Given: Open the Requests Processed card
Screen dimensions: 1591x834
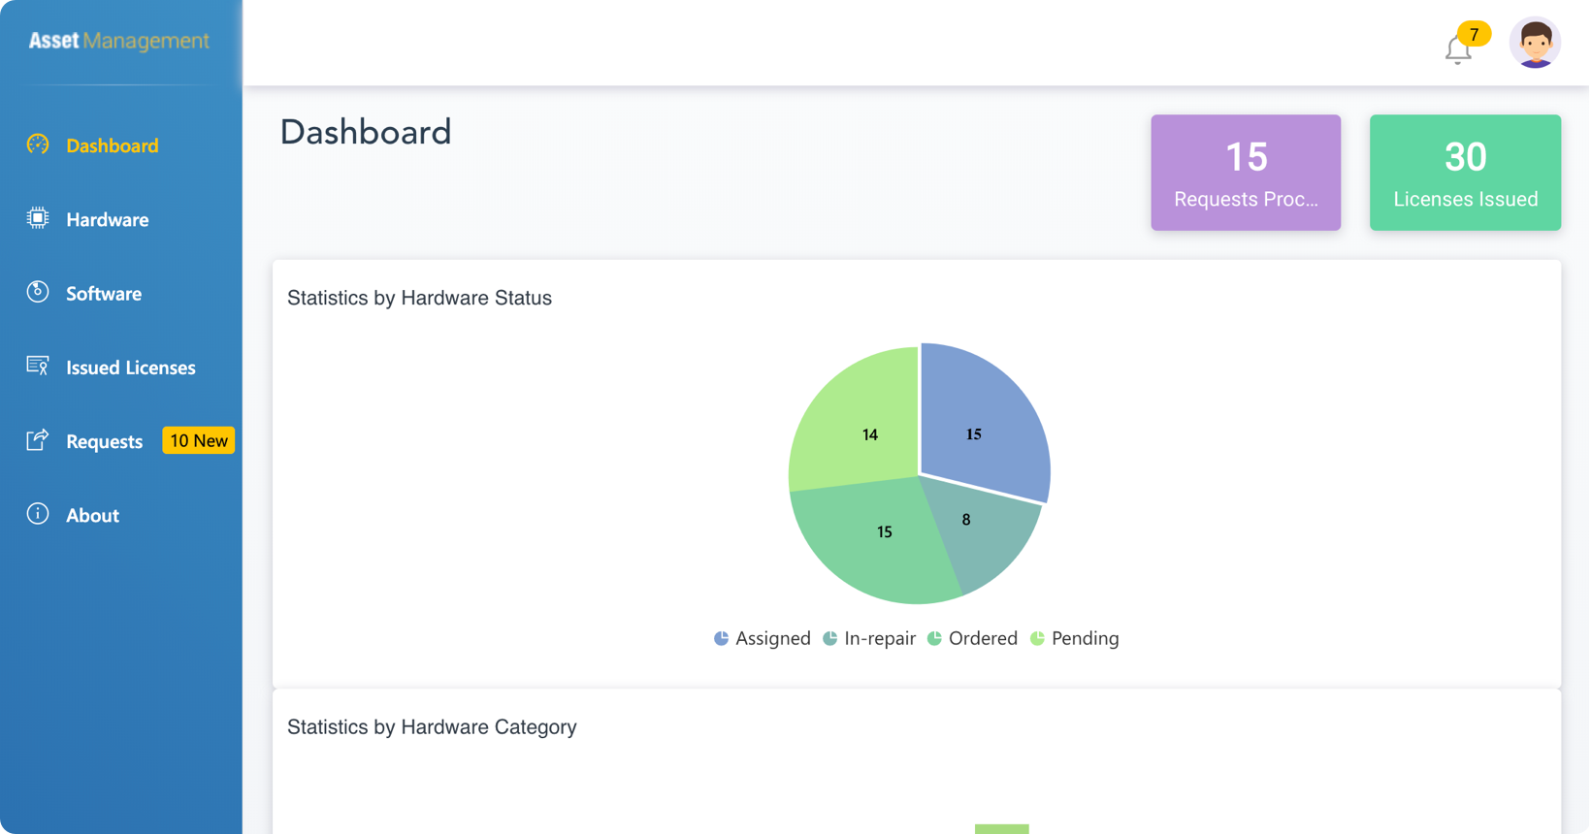Looking at the screenshot, I should point(1246,173).
